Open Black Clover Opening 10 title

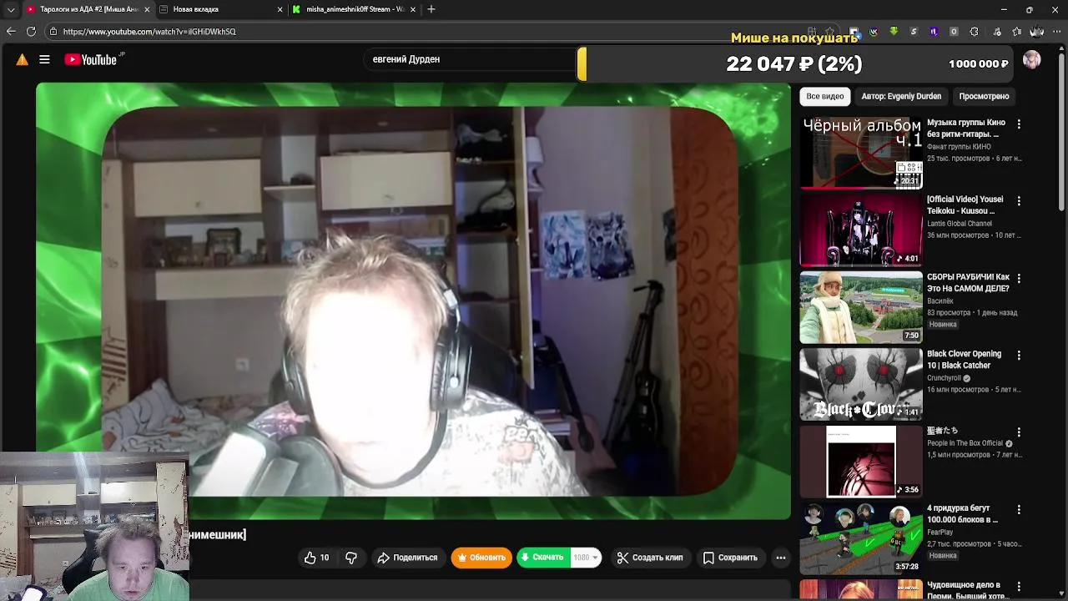pyautogui.click(x=964, y=360)
